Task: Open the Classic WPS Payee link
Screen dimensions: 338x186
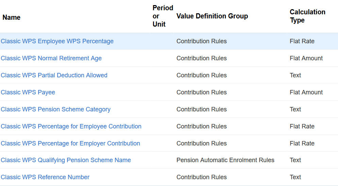Action: pyautogui.click(x=28, y=92)
